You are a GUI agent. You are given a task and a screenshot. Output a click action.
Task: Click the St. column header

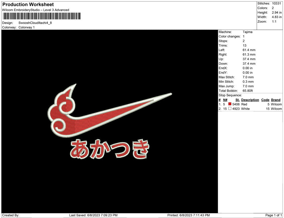(237, 100)
